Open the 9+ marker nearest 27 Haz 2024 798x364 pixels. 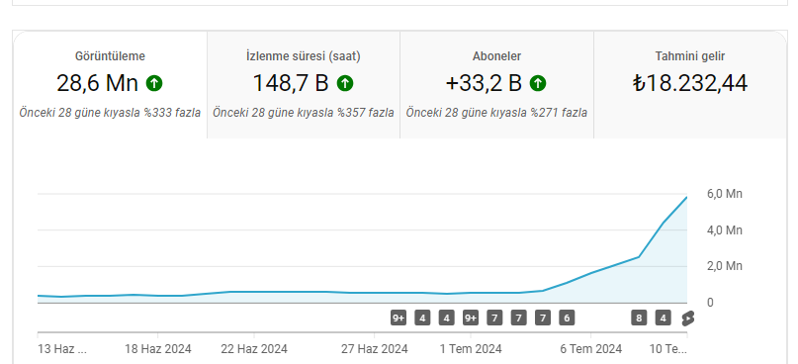pos(399,318)
